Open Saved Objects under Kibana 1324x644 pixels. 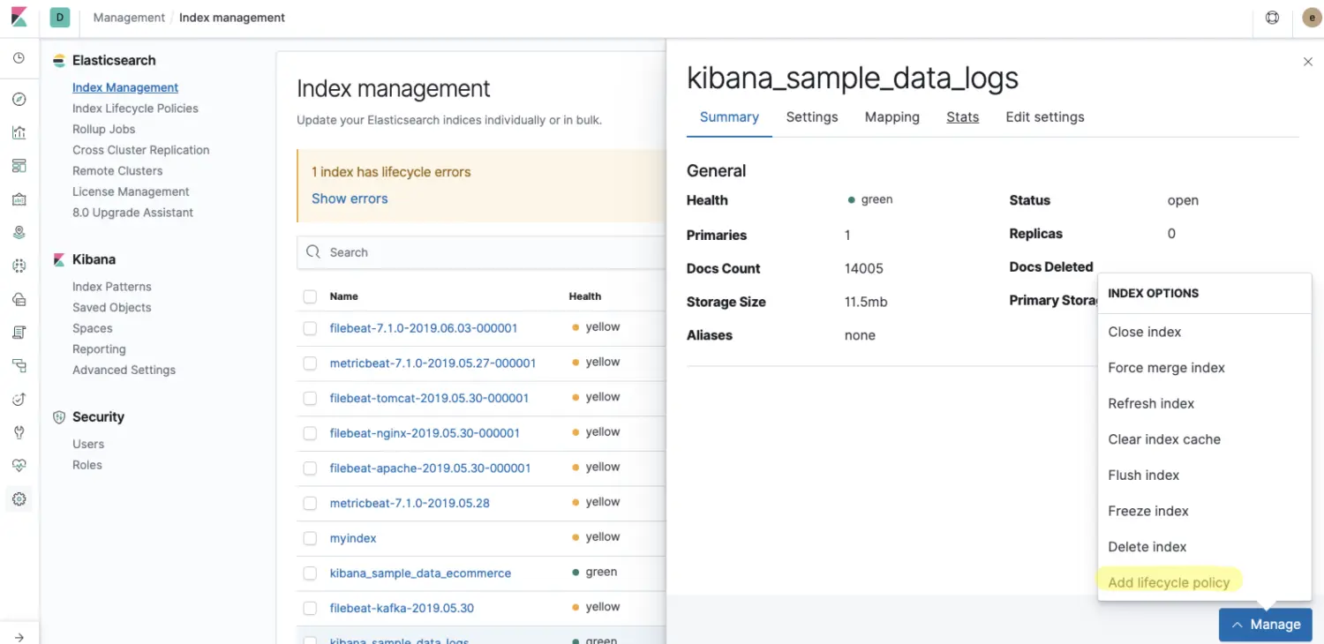tap(112, 307)
